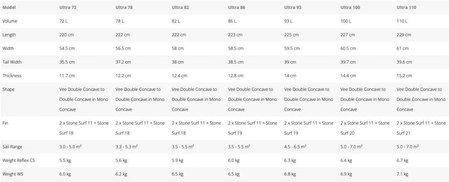The width and height of the screenshot is (449, 182).
Task: Select the 7.1 kg weight cell
Action: pos(402,173)
